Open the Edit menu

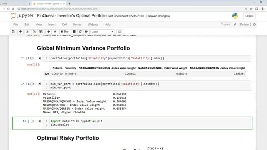pos(27,25)
